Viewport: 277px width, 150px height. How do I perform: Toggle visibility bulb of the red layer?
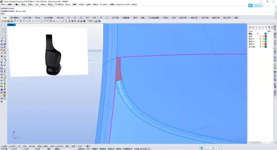[260, 36]
